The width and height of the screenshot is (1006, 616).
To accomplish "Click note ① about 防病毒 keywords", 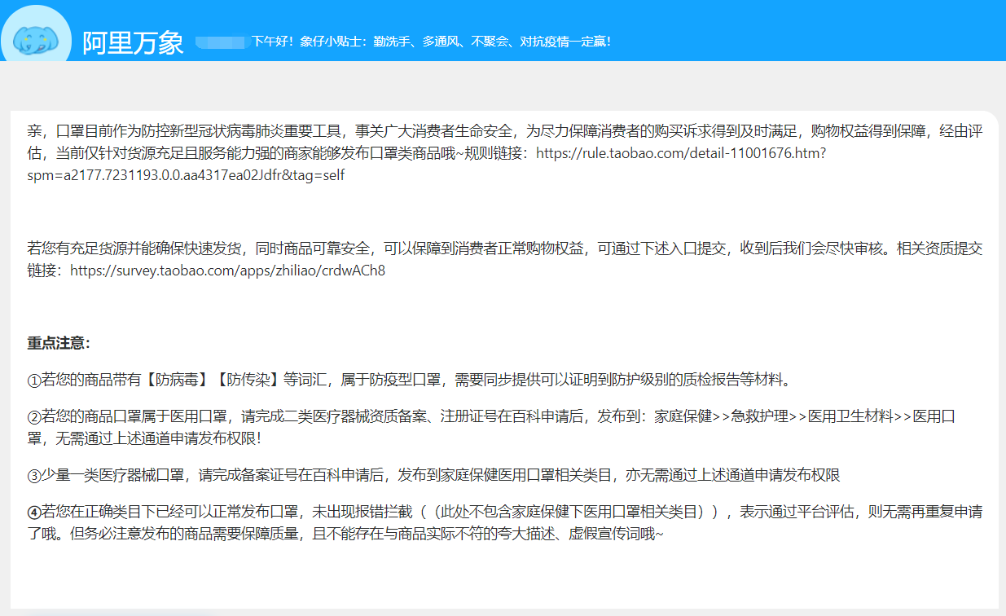I will click(410, 380).
